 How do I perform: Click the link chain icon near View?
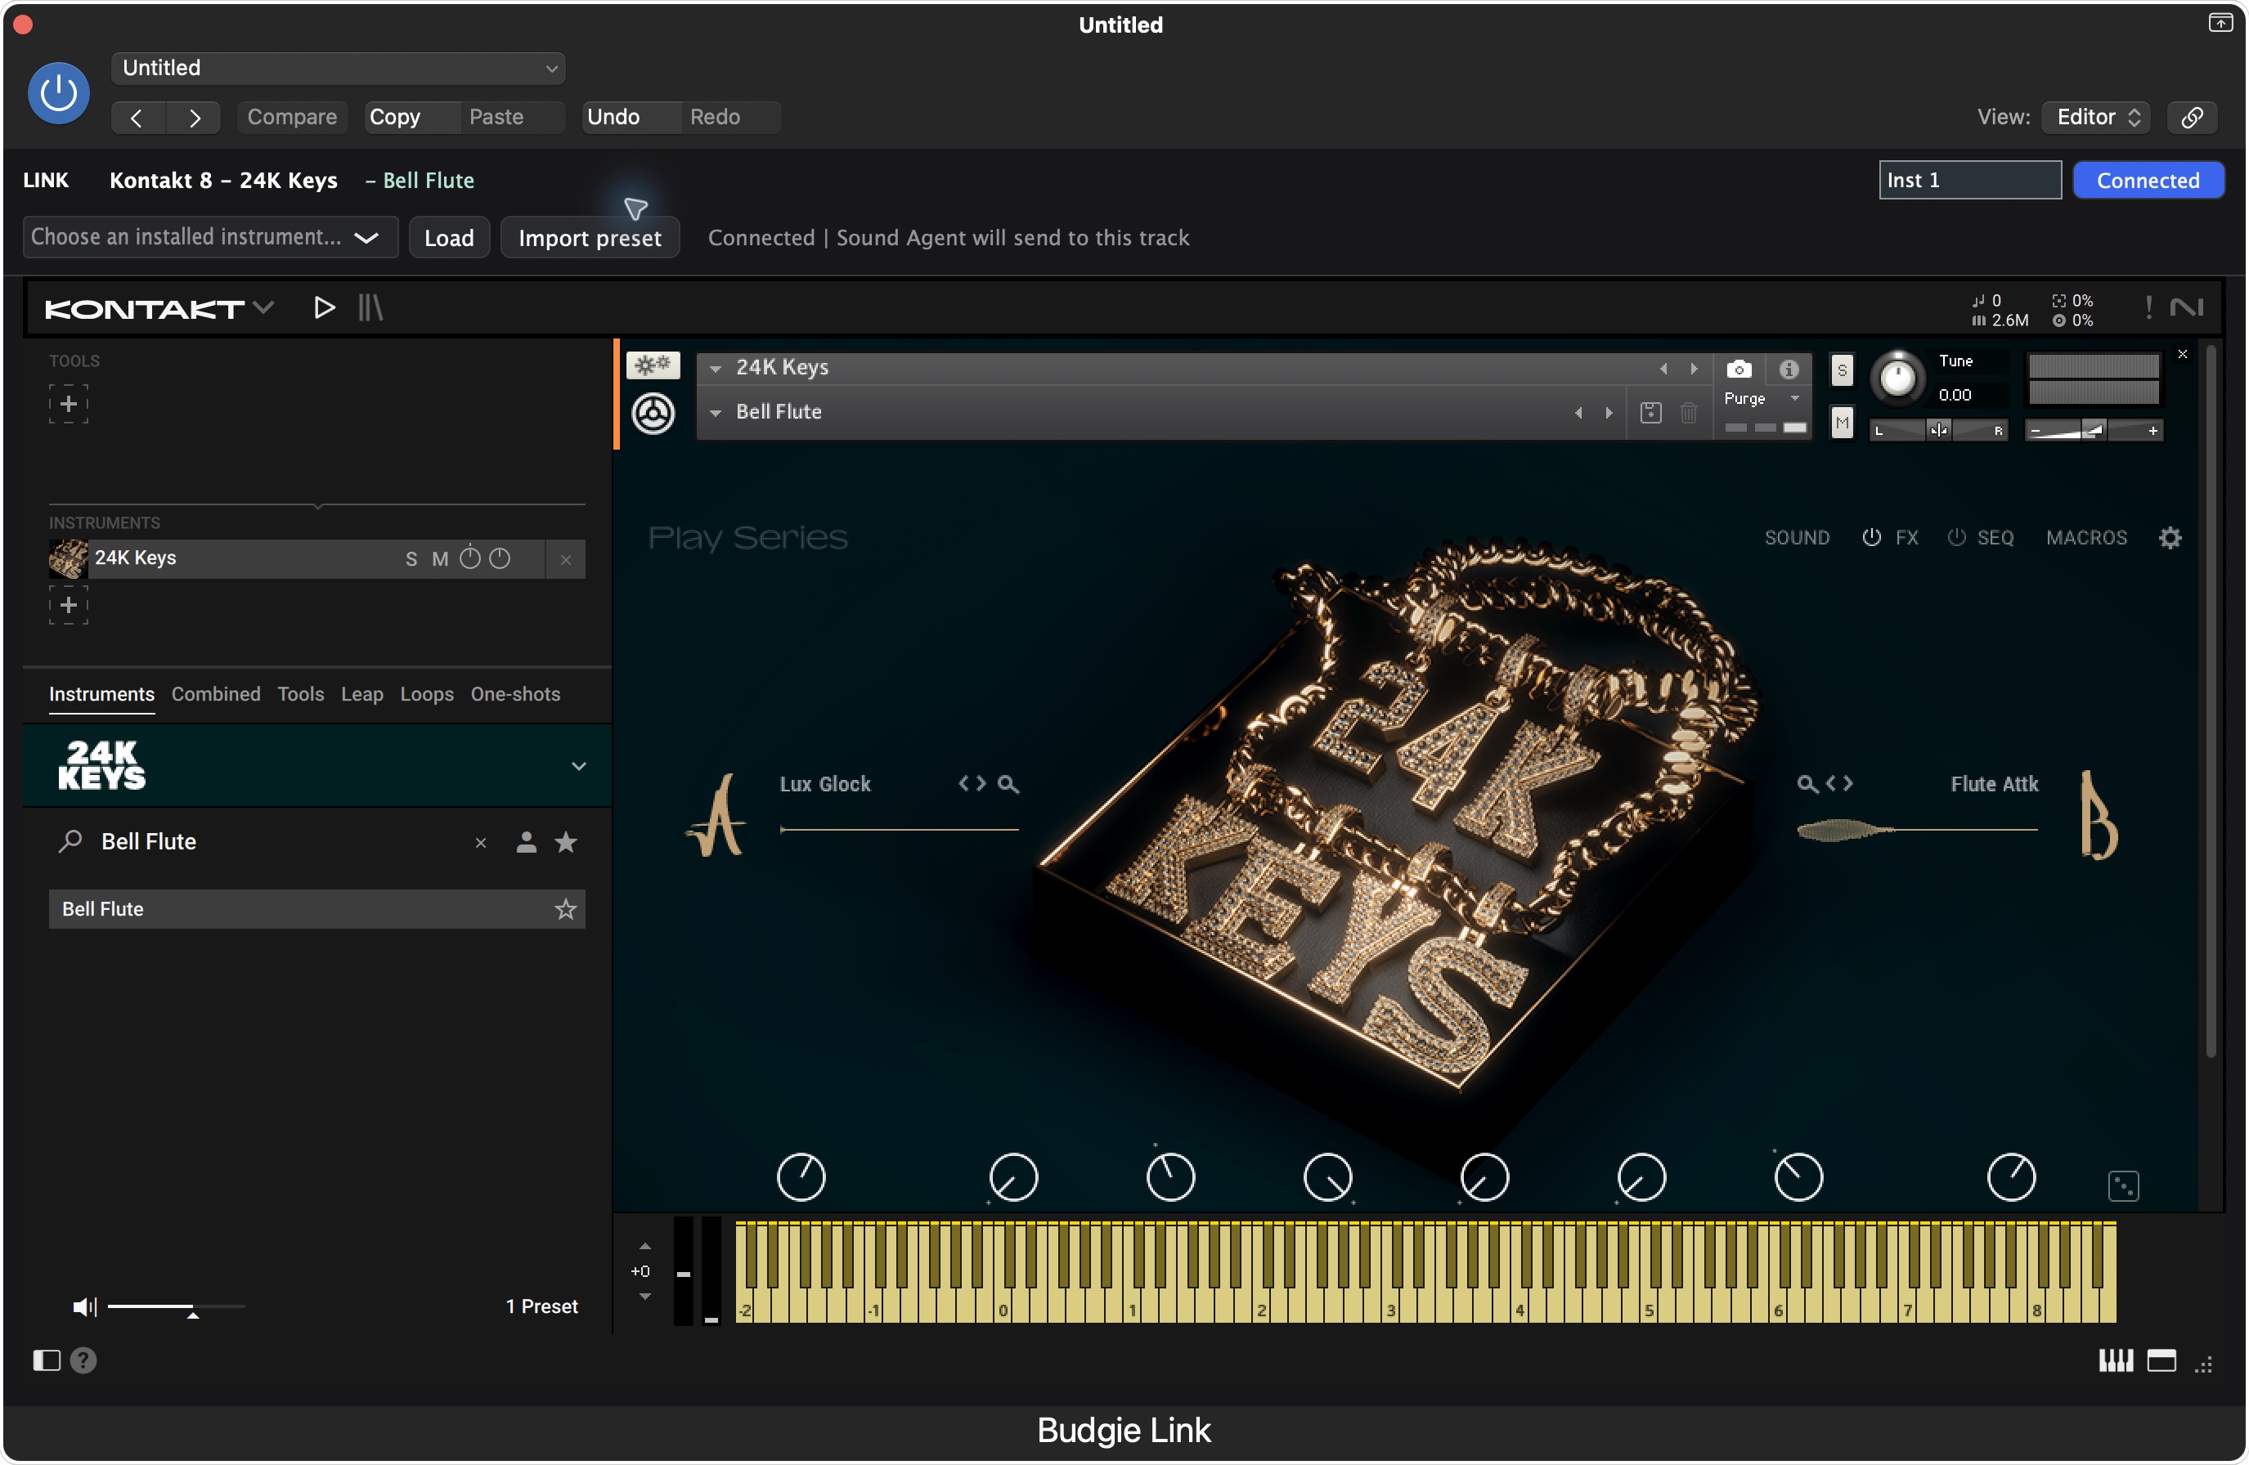point(2193,117)
